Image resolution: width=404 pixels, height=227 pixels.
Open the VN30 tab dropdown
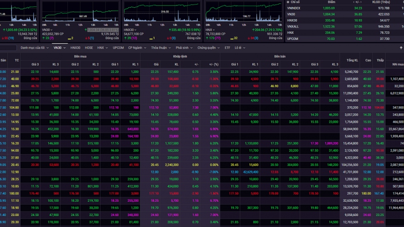click(x=59, y=48)
